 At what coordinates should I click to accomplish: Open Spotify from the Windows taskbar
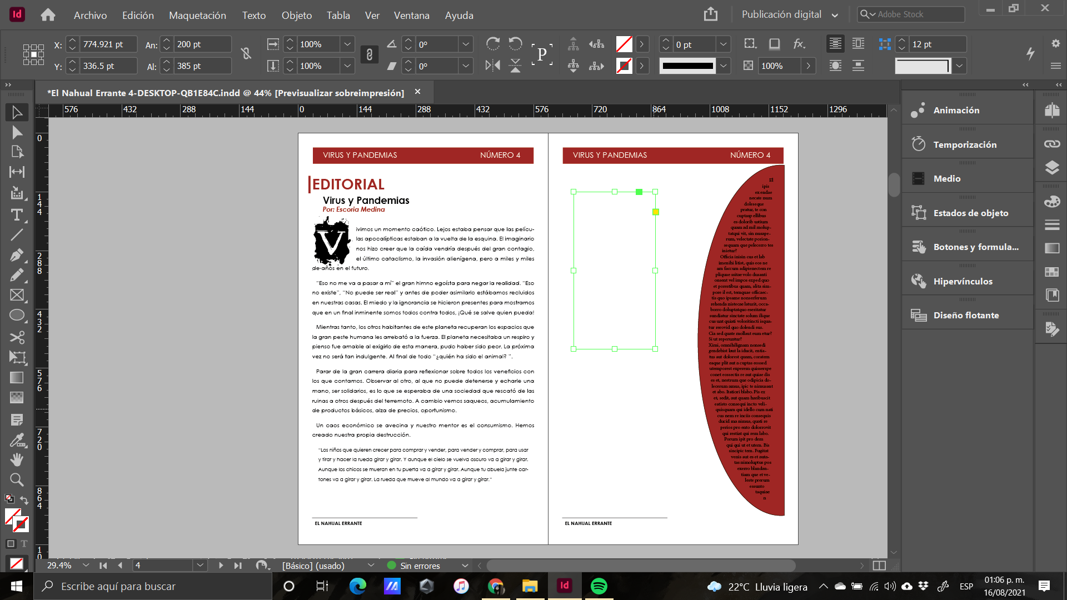point(599,586)
